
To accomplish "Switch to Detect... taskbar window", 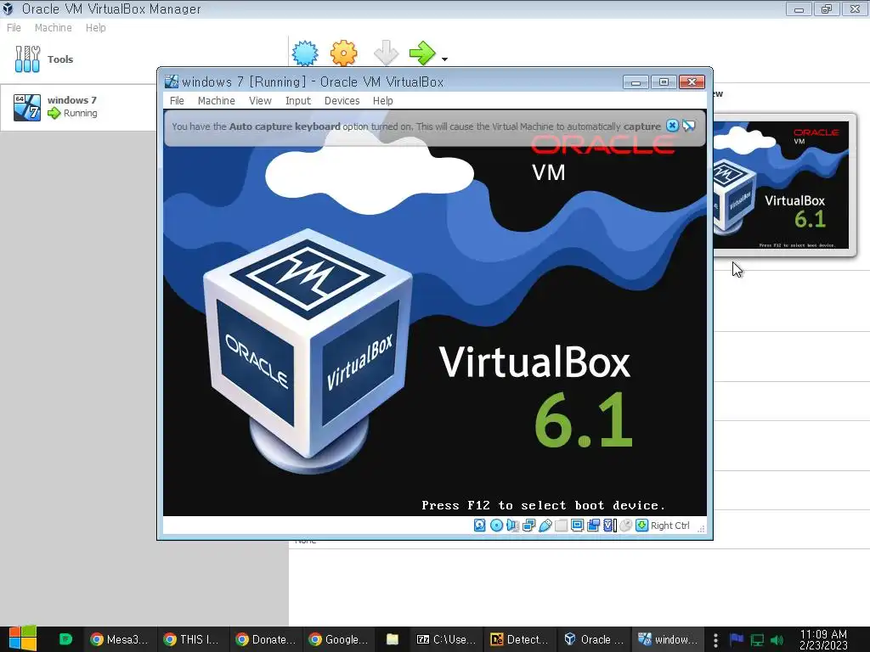I will pyautogui.click(x=520, y=639).
